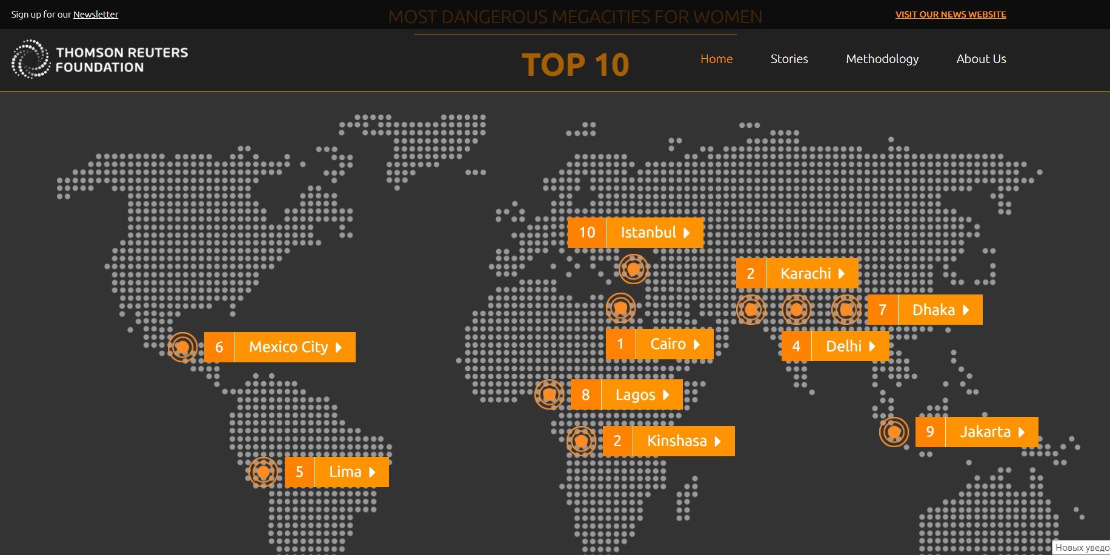1110x555 pixels.
Task: Click the arrow beside Lagos
Action: pyautogui.click(x=666, y=395)
